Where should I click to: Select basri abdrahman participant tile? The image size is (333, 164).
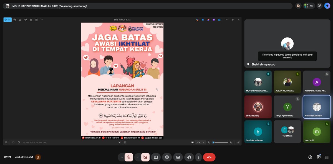tap(258, 132)
